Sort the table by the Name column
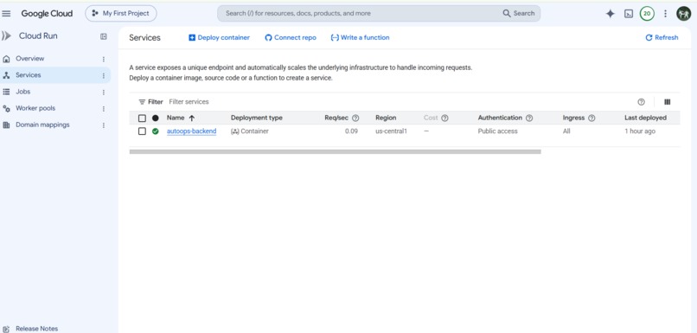Screen dimensions: 697x333 click(176, 118)
